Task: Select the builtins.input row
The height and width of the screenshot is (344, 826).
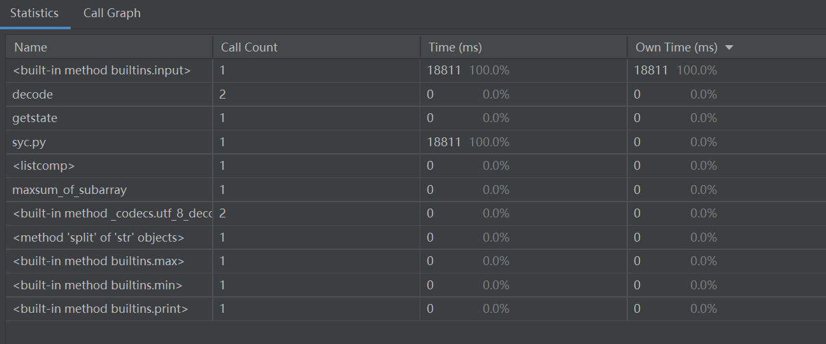Action: [x=101, y=71]
